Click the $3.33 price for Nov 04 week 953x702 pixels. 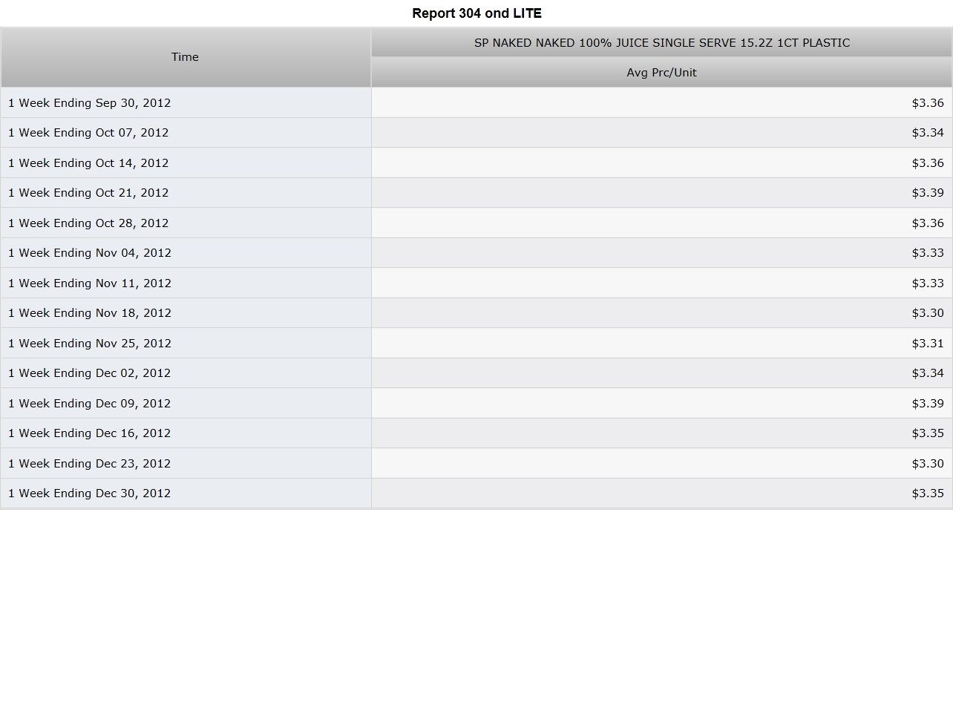coord(928,253)
